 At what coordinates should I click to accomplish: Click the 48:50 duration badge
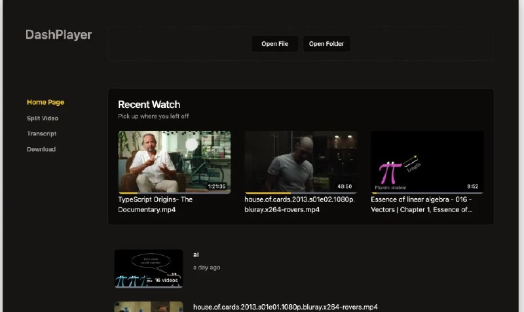click(345, 186)
